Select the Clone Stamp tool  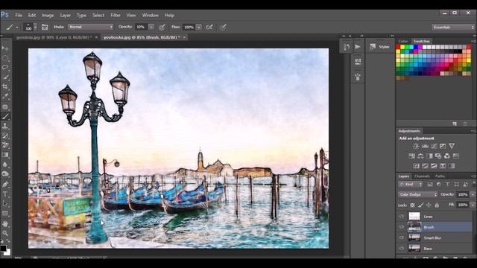click(x=5, y=126)
